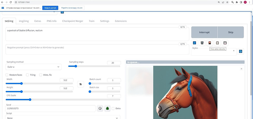This screenshot has width=253, height=119.
Task: Refresh styles list with blue refresh icon
Action: click(241, 51)
